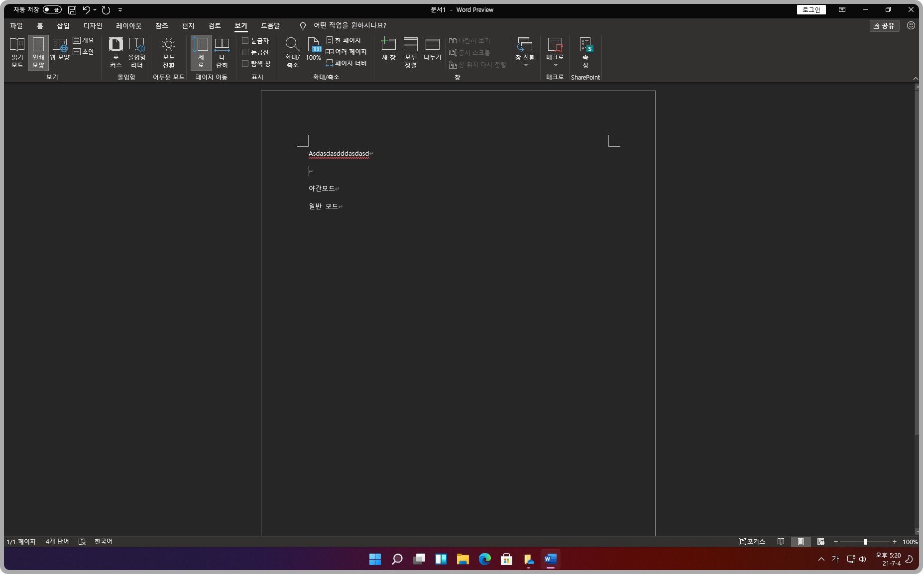The height and width of the screenshot is (574, 923).
Task: Open Windows Start menu in taskbar
Action: click(x=375, y=559)
